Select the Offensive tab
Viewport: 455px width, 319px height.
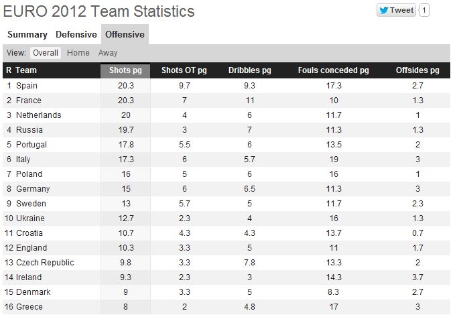pos(125,35)
